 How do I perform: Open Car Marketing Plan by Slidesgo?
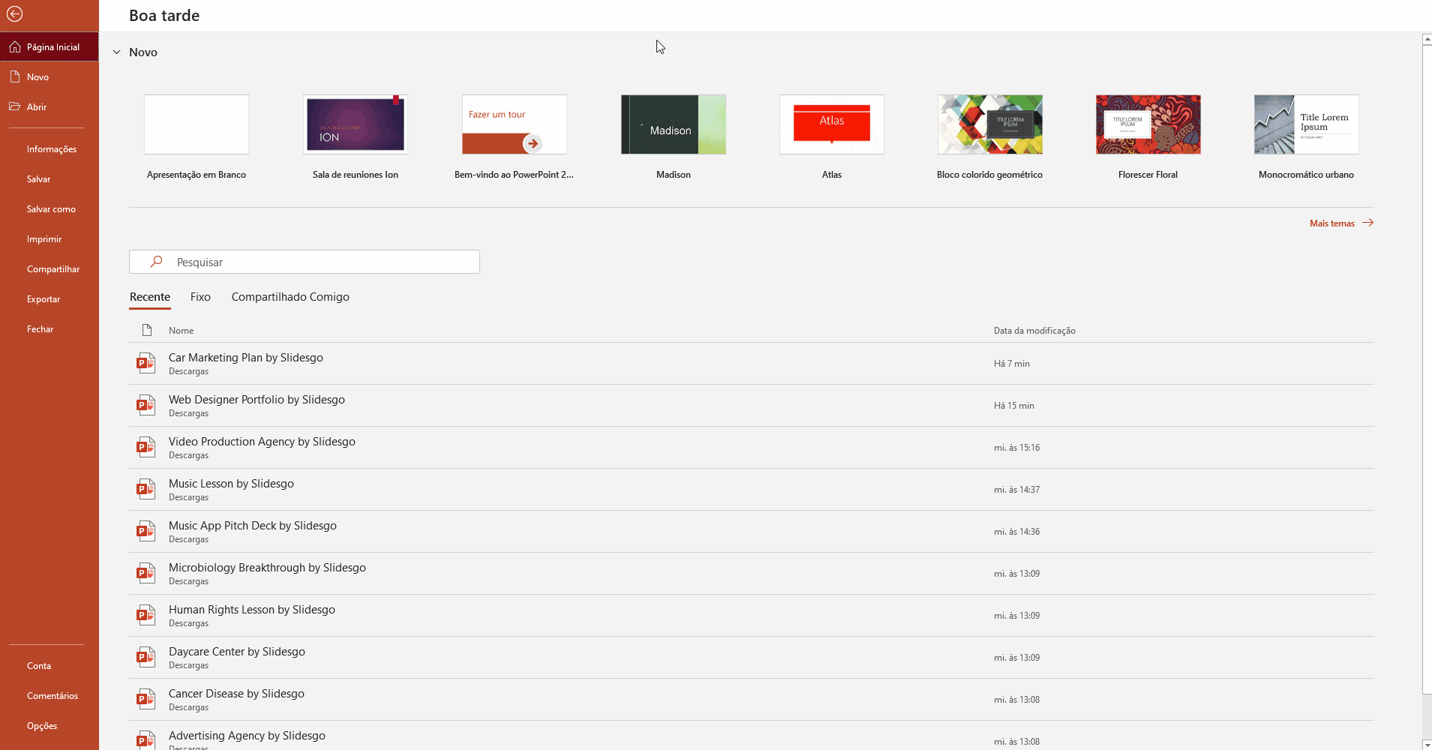752,364
